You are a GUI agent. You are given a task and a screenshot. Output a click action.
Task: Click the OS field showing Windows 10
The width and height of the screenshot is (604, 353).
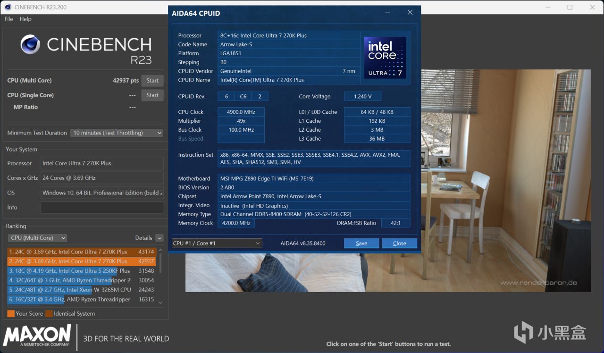coord(102,193)
